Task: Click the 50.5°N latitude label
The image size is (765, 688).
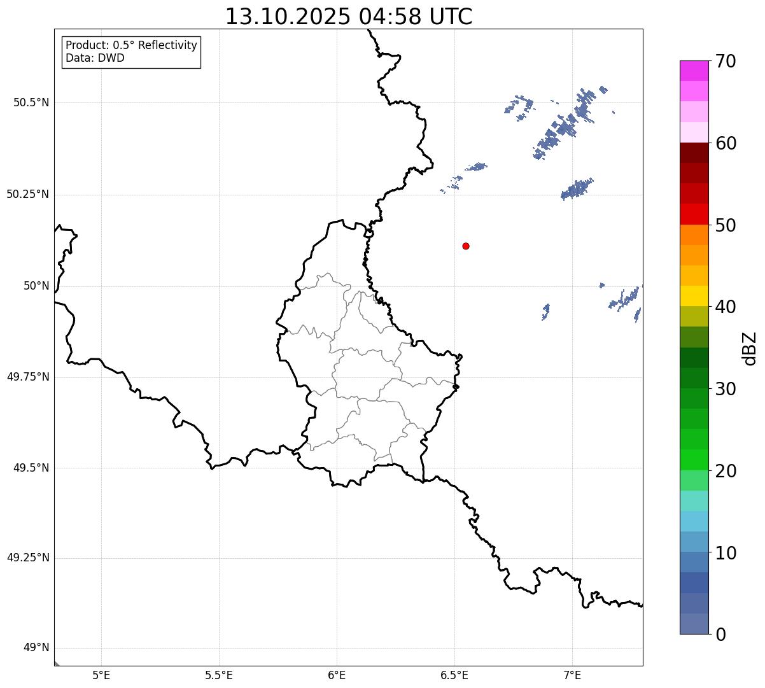Action: pyautogui.click(x=31, y=102)
